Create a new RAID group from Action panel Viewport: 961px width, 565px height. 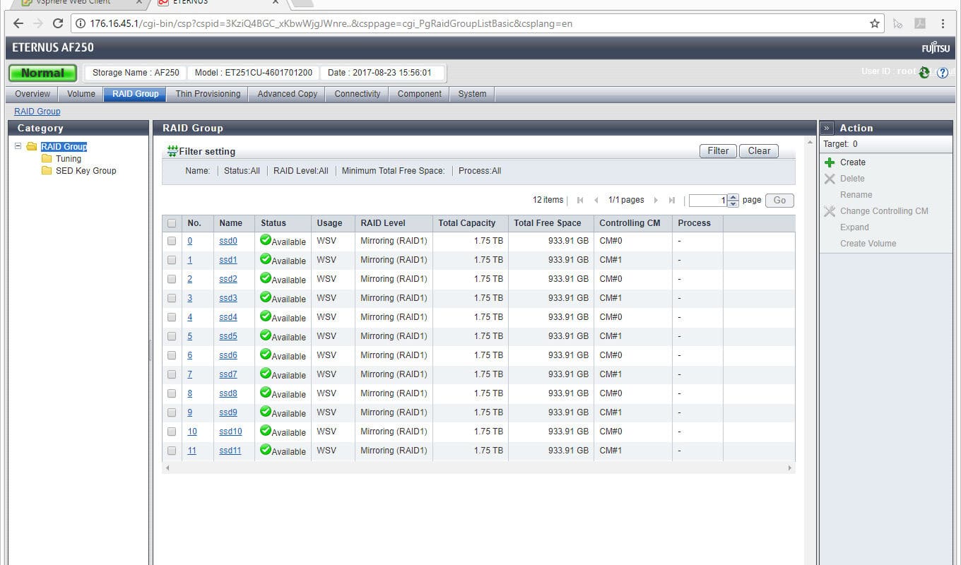tap(853, 162)
